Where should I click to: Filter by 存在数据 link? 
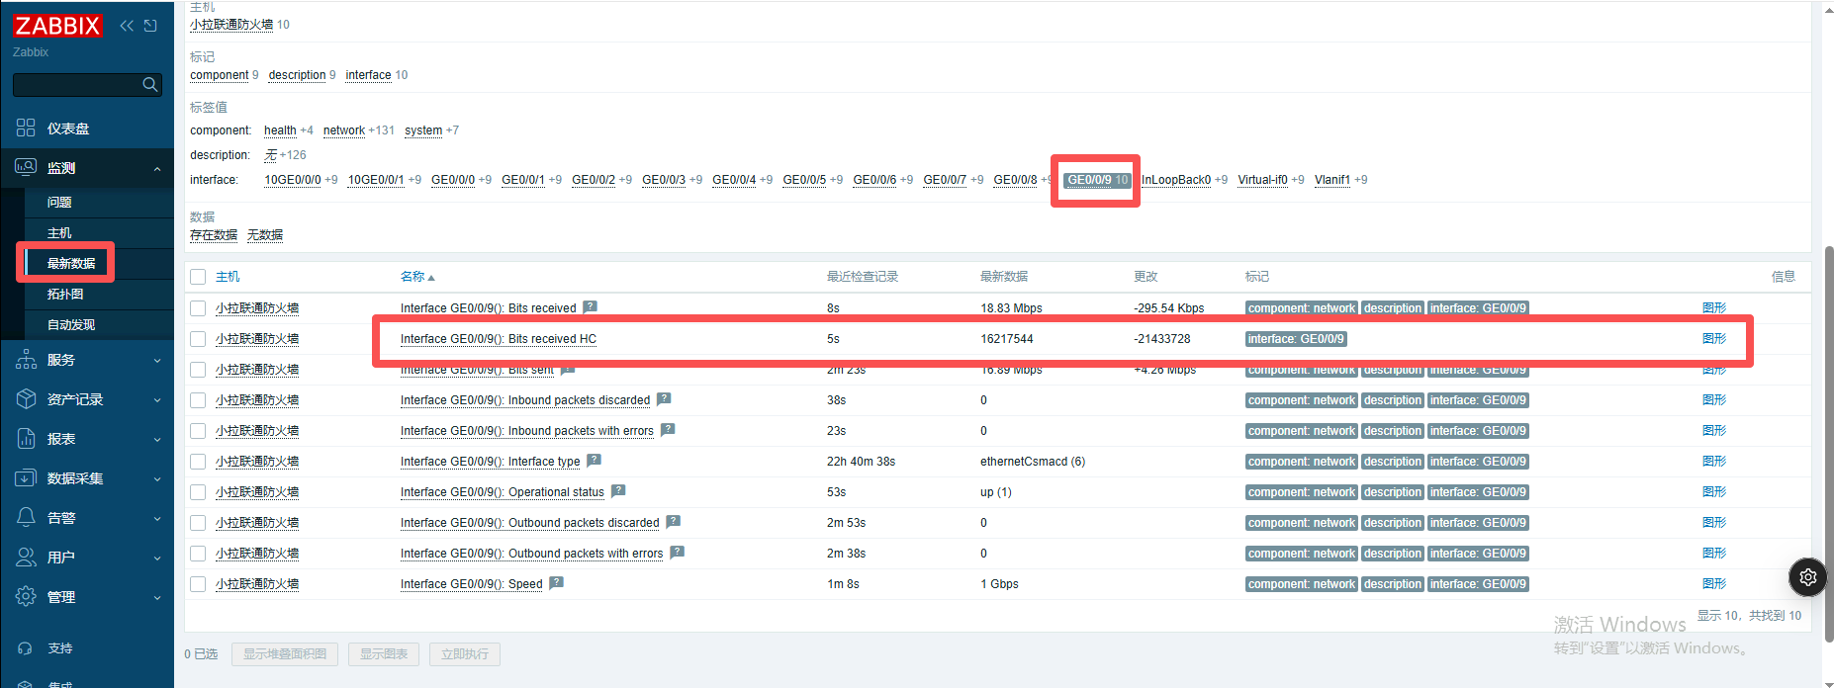click(x=214, y=235)
